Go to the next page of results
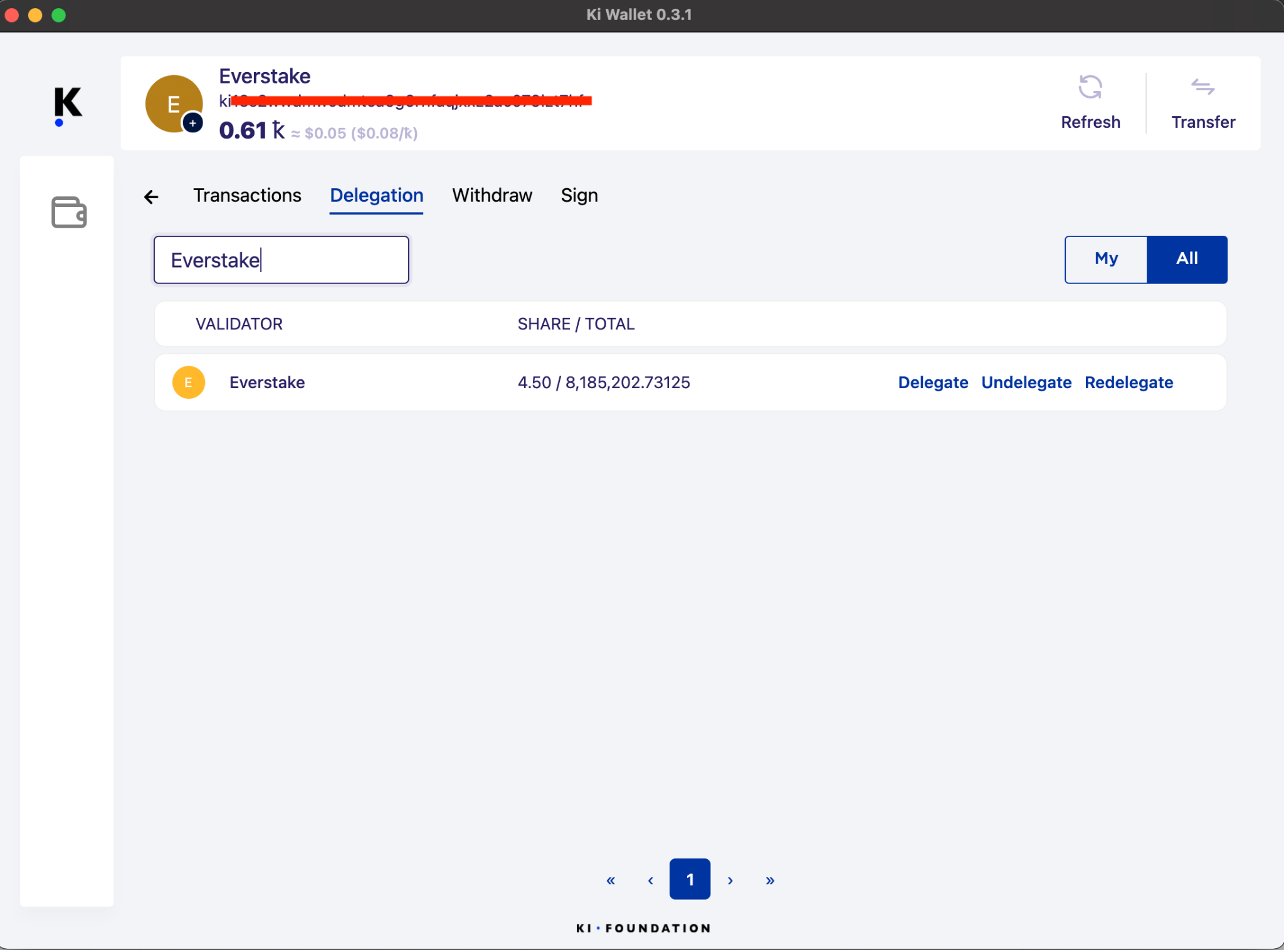Viewport: 1284px width, 950px height. 730,880
